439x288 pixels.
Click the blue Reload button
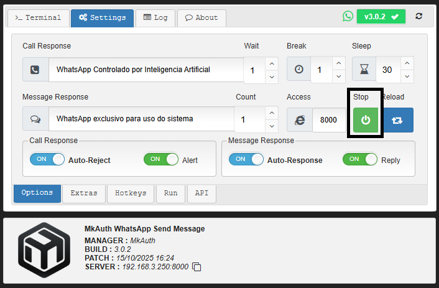[397, 120]
